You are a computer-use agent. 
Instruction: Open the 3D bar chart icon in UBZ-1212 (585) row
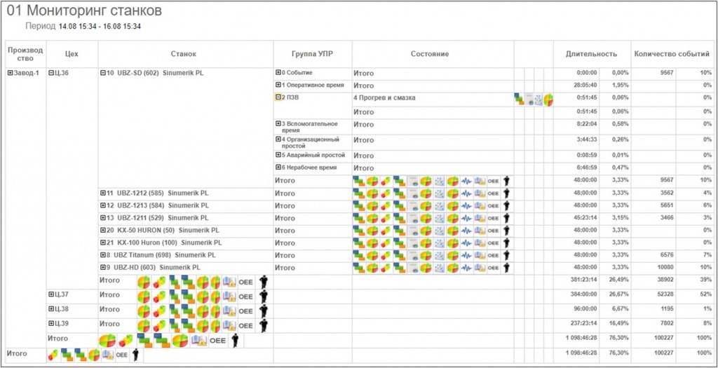(386, 193)
